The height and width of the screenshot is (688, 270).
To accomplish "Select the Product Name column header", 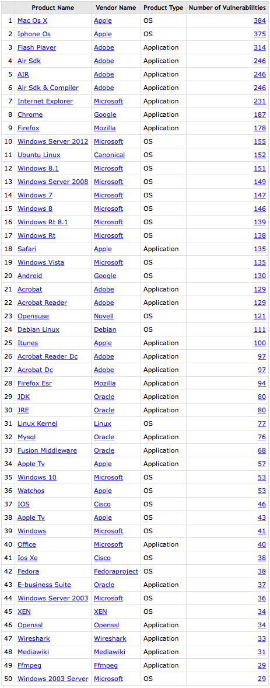I will [53, 8].
